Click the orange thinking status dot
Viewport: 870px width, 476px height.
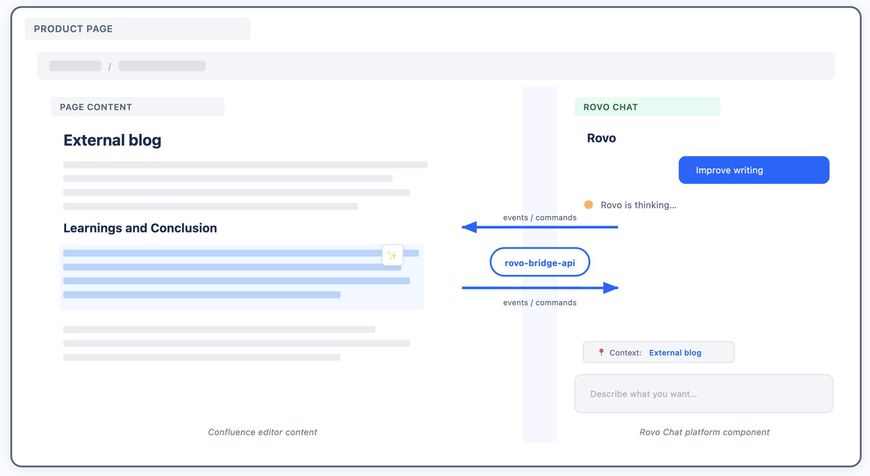point(588,205)
